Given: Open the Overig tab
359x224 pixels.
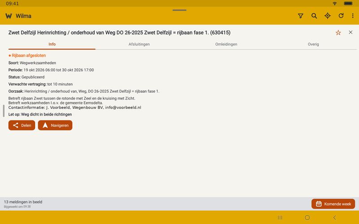Looking at the screenshot, I should [313, 44].
